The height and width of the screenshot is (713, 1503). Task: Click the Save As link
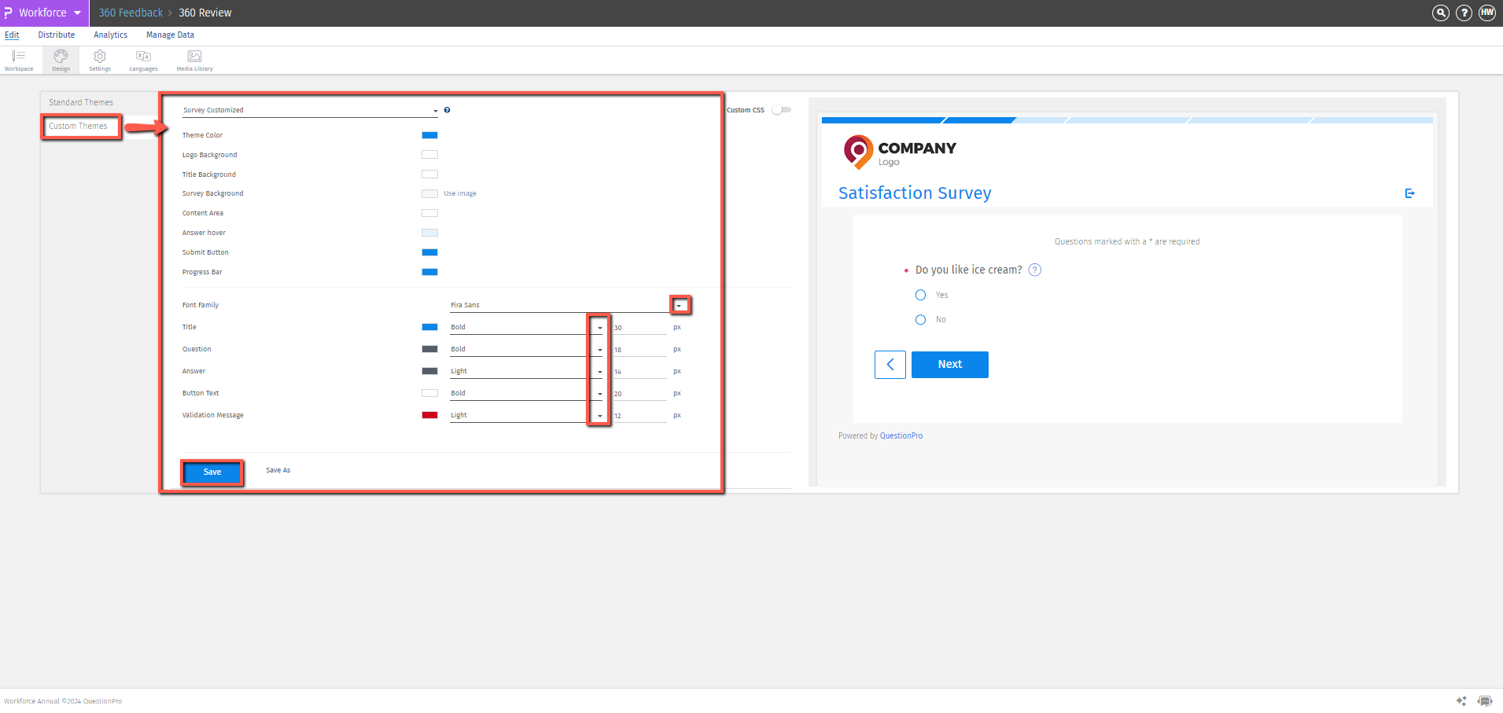(x=278, y=470)
